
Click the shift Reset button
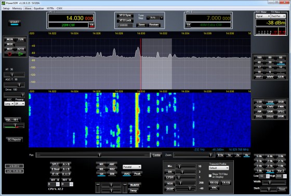282,189
